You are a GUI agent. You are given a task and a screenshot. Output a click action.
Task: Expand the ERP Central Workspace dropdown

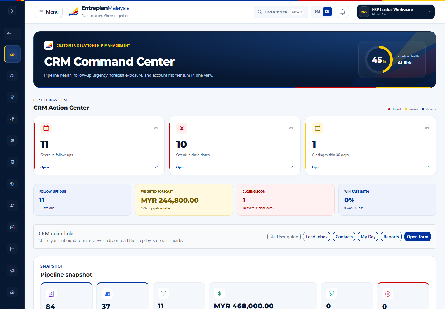396,12
